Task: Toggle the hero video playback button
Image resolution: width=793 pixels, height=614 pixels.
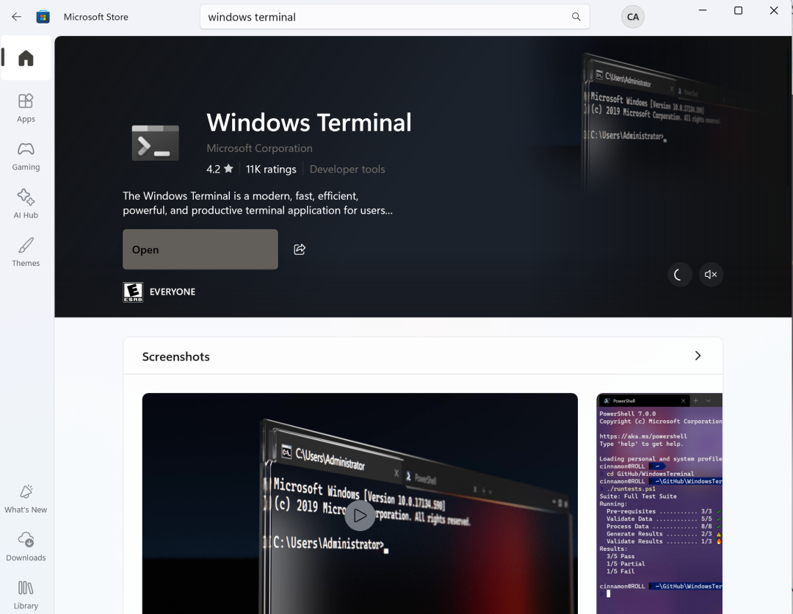Action: point(679,275)
